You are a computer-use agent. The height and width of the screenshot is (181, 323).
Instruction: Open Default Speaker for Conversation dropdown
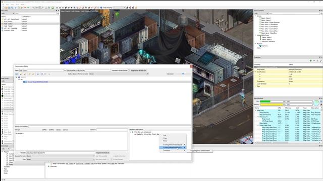pos(119,74)
